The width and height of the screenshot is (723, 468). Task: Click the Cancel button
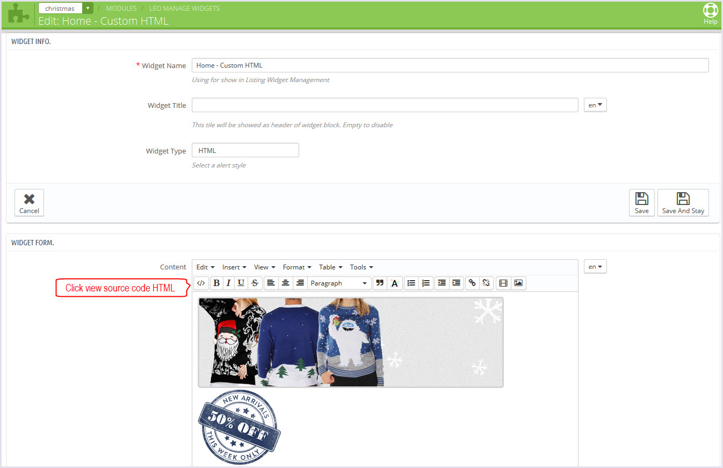tap(29, 203)
